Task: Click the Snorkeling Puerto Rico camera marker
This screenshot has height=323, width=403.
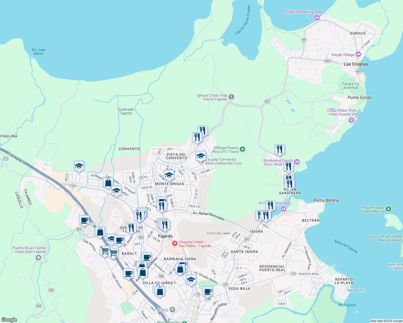Action: click(297, 162)
